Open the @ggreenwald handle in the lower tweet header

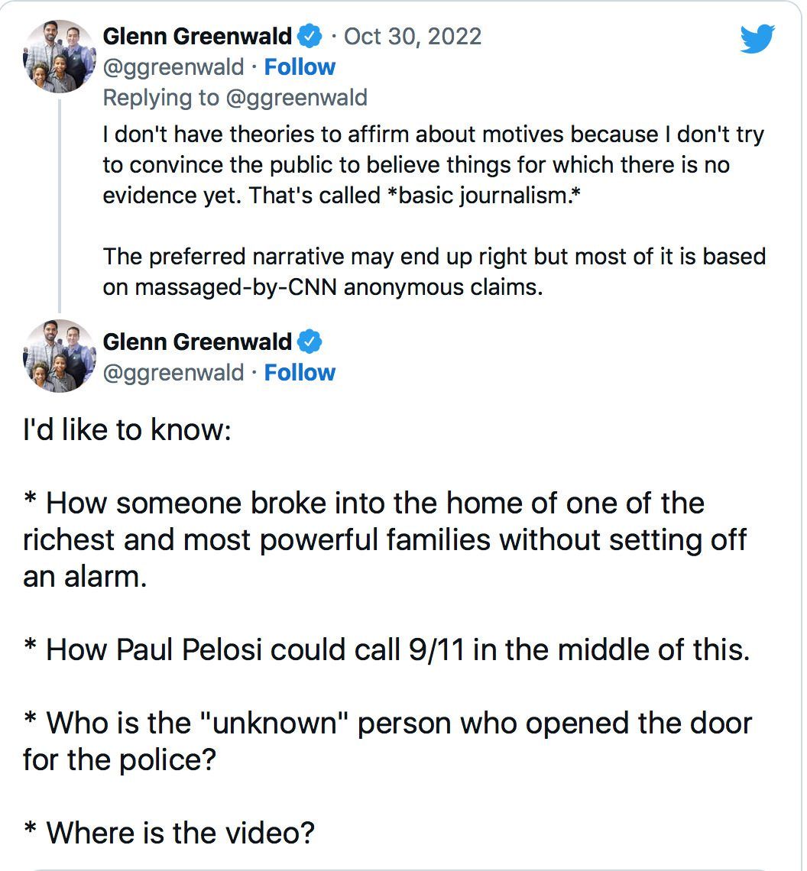(x=173, y=373)
